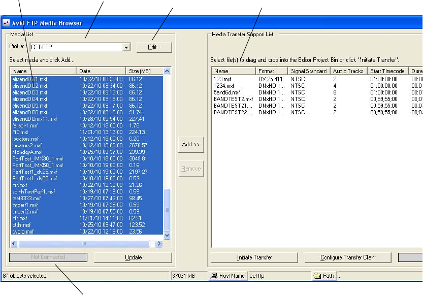
Task: Sort media list by Name column header
Action: (43, 71)
